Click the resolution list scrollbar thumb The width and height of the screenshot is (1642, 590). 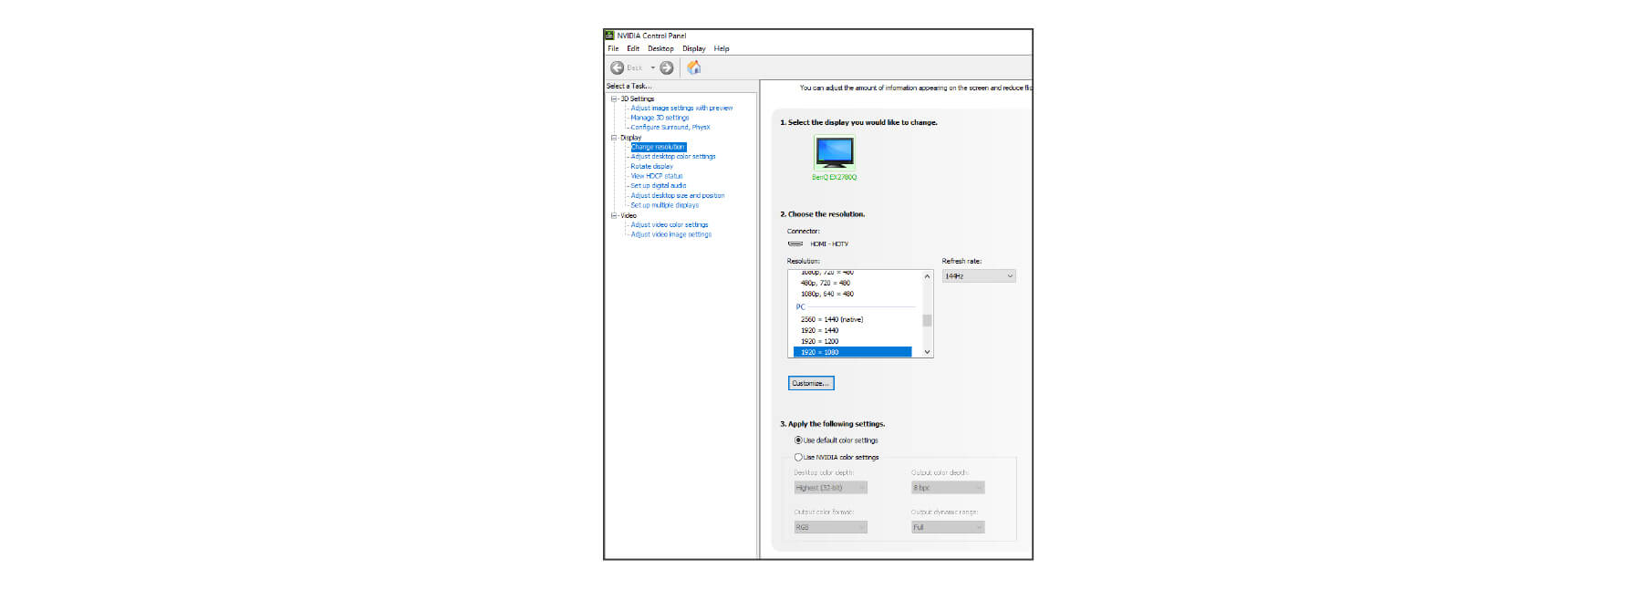click(x=927, y=320)
